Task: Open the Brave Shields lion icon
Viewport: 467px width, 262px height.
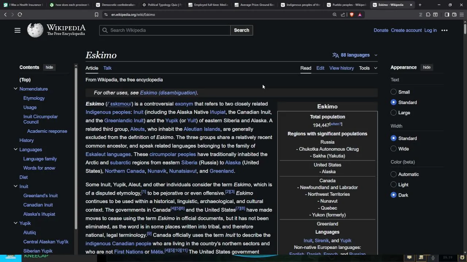Action: pyautogui.click(x=352, y=15)
